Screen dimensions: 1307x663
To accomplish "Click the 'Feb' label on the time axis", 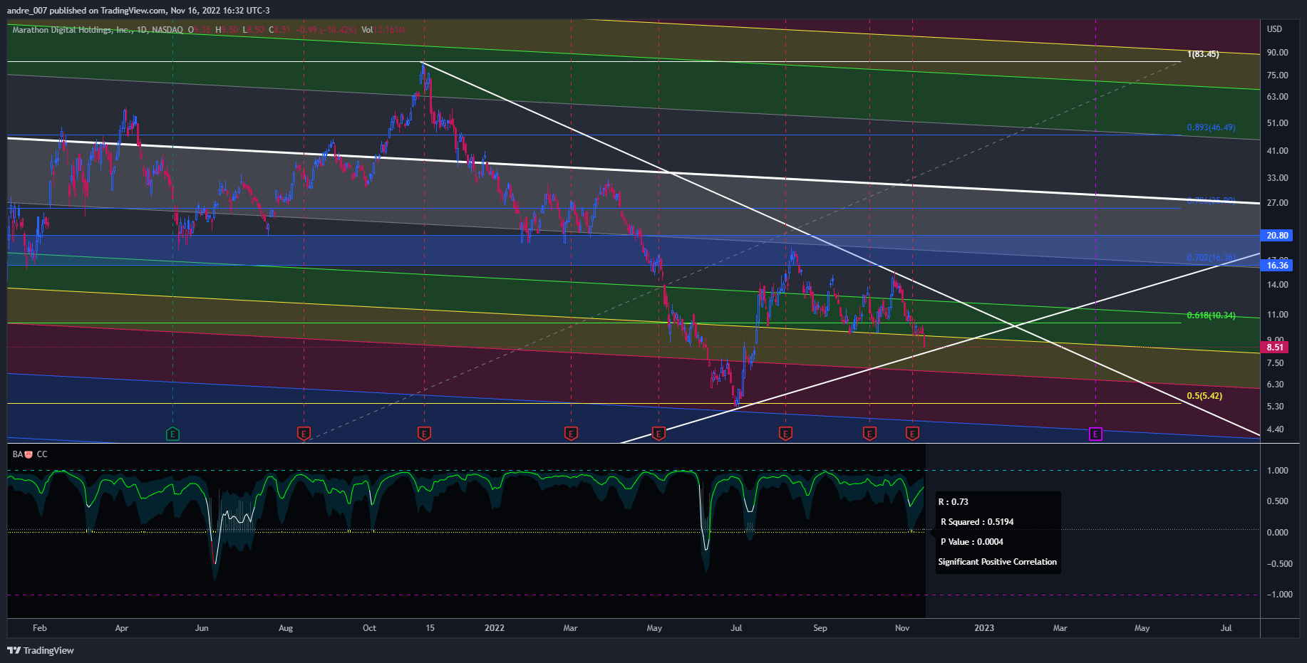I will 40,628.
